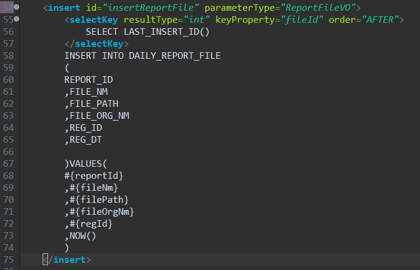Click the #{regId} parameter
The width and height of the screenshot is (420, 270).
[88, 224]
